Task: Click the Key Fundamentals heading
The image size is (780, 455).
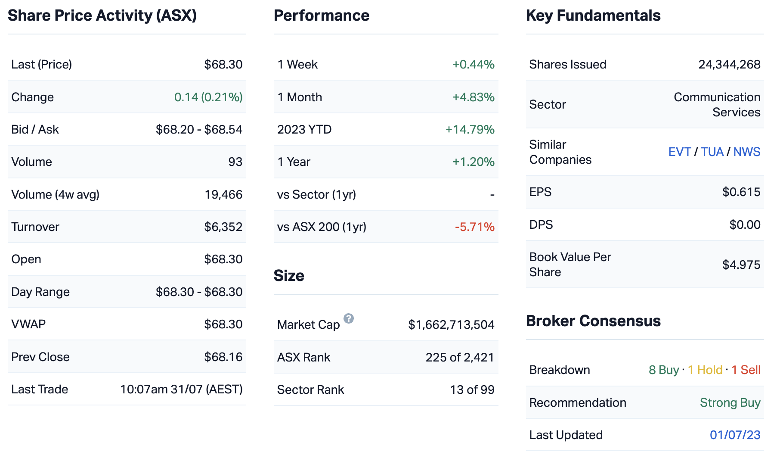Action: [593, 16]
